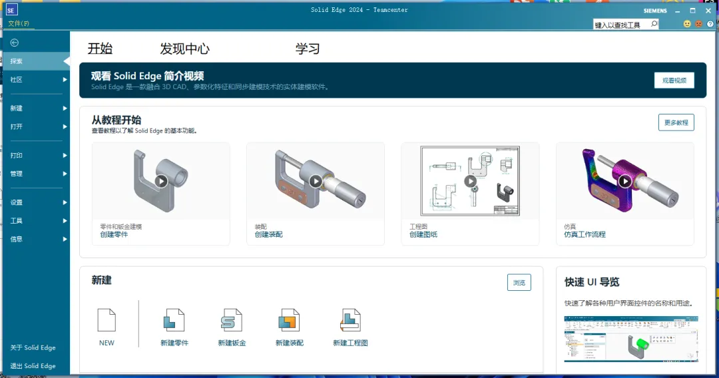Play the 创建图纸 tutorial video

[470, 181]
